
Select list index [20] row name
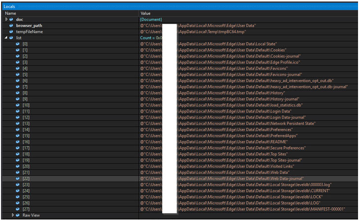(x=26, y=166)
